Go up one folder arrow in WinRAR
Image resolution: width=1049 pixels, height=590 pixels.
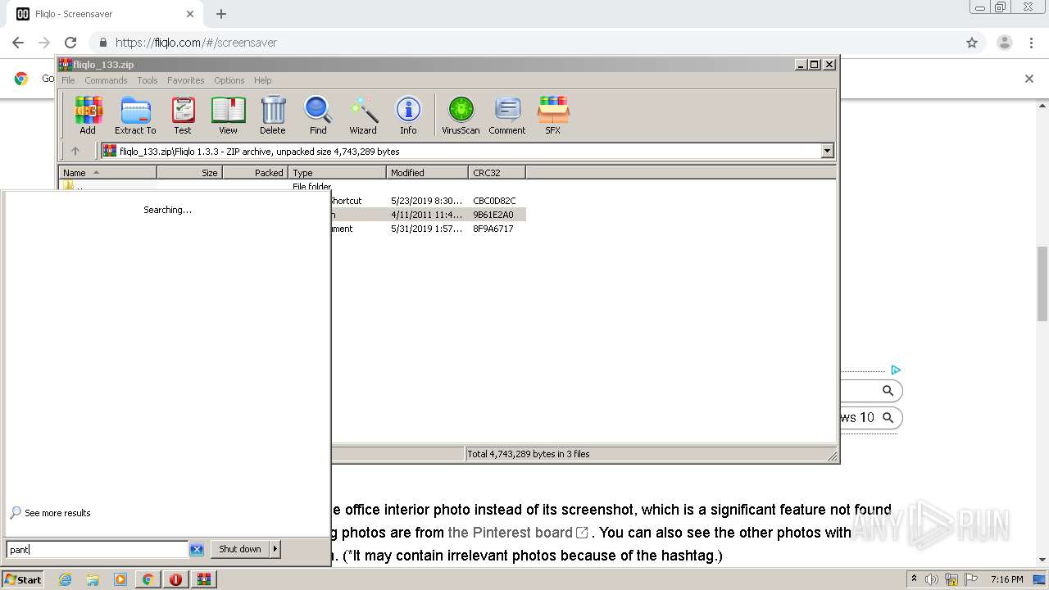pos(75,151)
